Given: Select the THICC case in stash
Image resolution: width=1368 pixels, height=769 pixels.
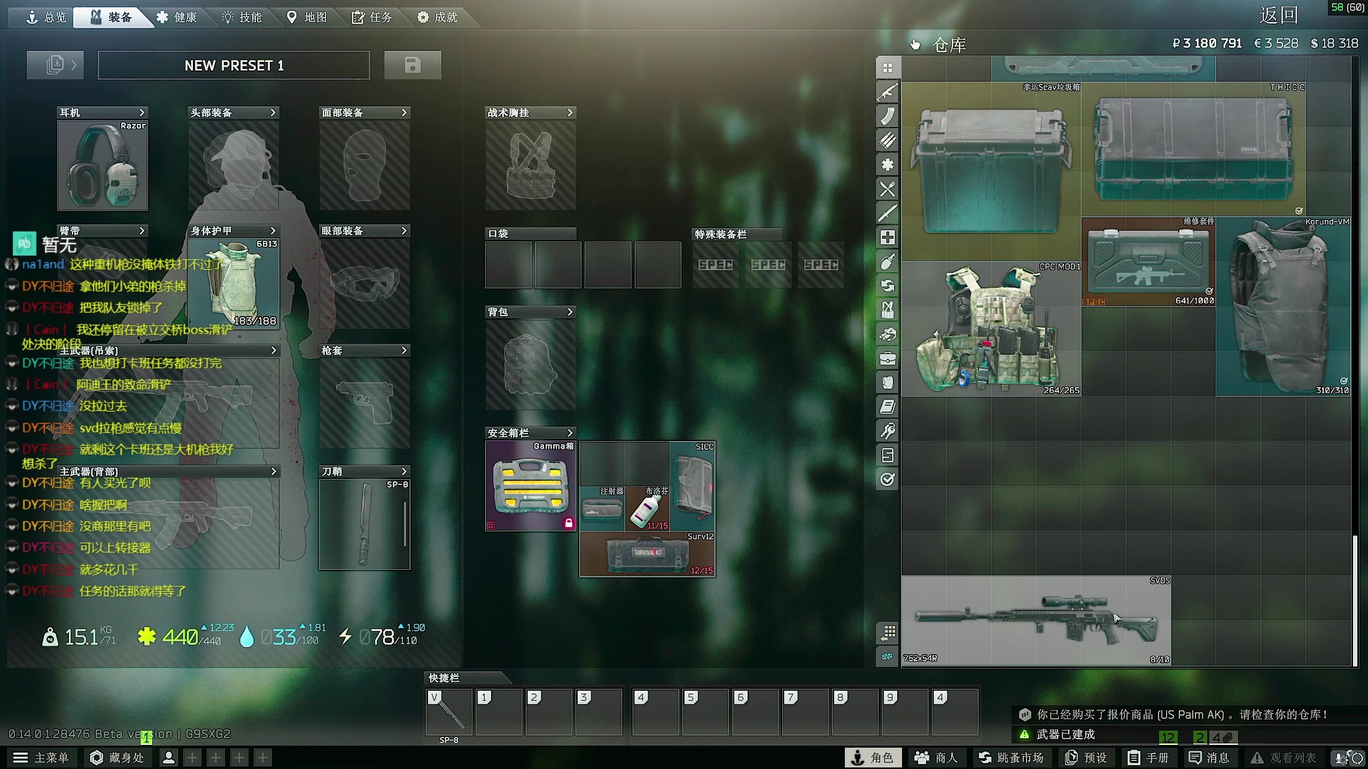Looking at the screenshot, I should click(1193, 149).
